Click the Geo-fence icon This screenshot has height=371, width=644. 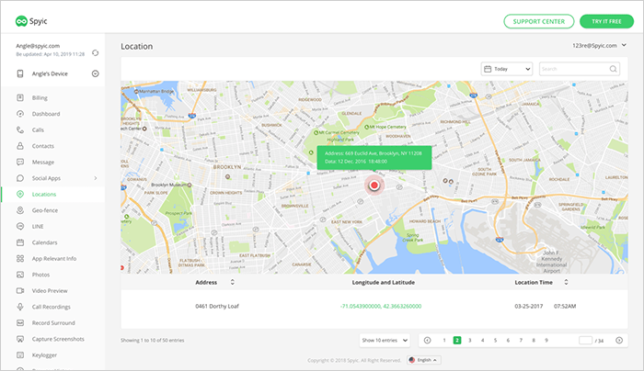(x=20, y=210)
